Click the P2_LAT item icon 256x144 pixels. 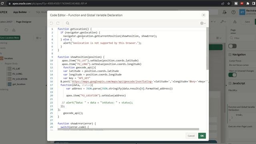10,69
